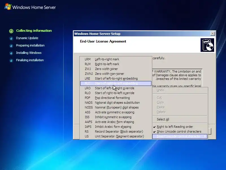Choose RS Record Separator entry
This screenshot has width=226, height=170.
click(116, 131)
